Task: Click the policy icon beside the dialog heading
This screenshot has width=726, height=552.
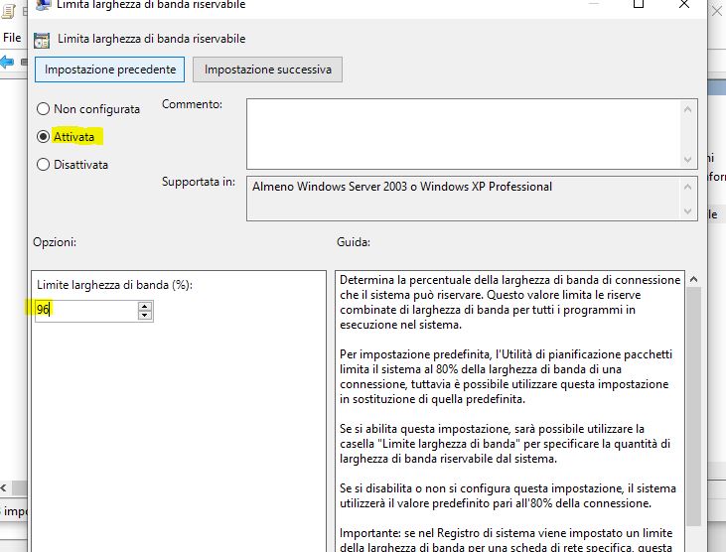Action: point(42,40)
